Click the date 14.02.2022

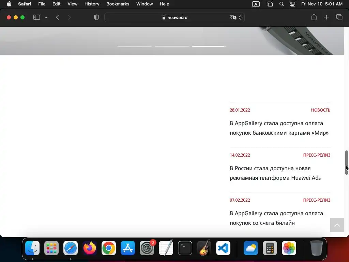point(240,155)
